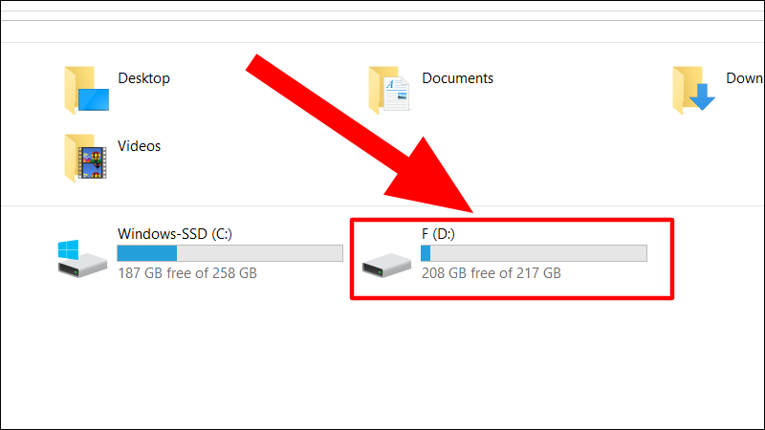
Task: Click the blue used portion of C: bar
Action: 147,253
